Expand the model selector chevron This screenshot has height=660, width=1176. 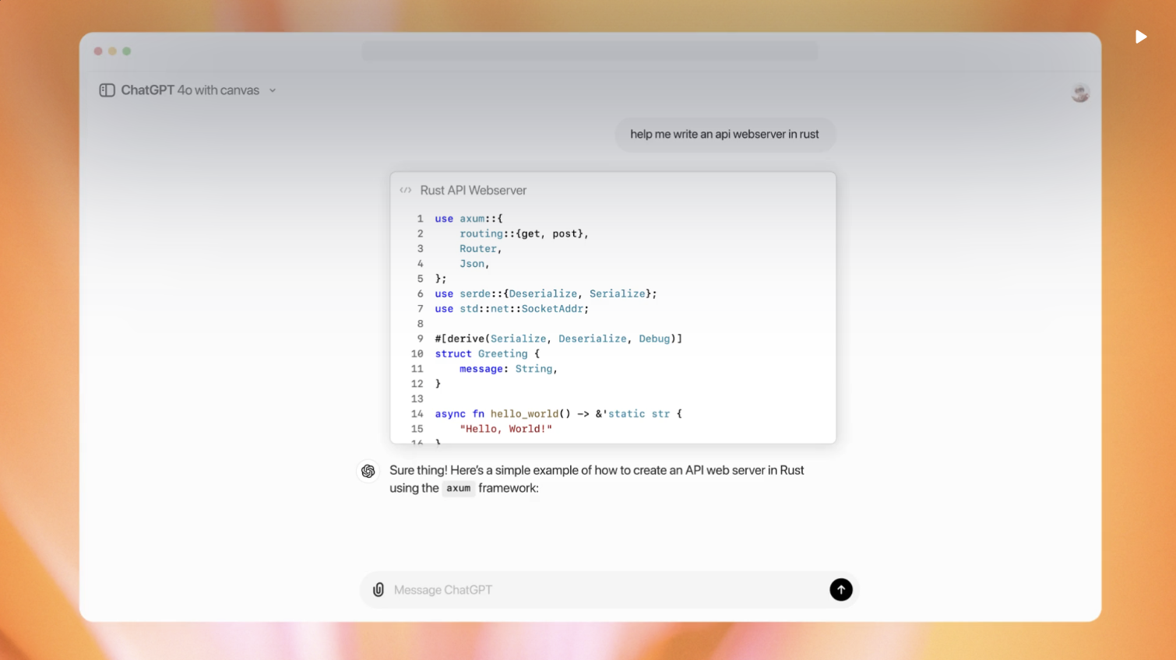tap(273, 90)
